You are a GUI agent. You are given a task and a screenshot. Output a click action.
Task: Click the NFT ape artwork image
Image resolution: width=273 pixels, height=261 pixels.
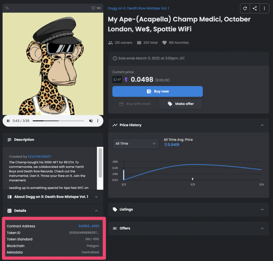coord(53,64)
